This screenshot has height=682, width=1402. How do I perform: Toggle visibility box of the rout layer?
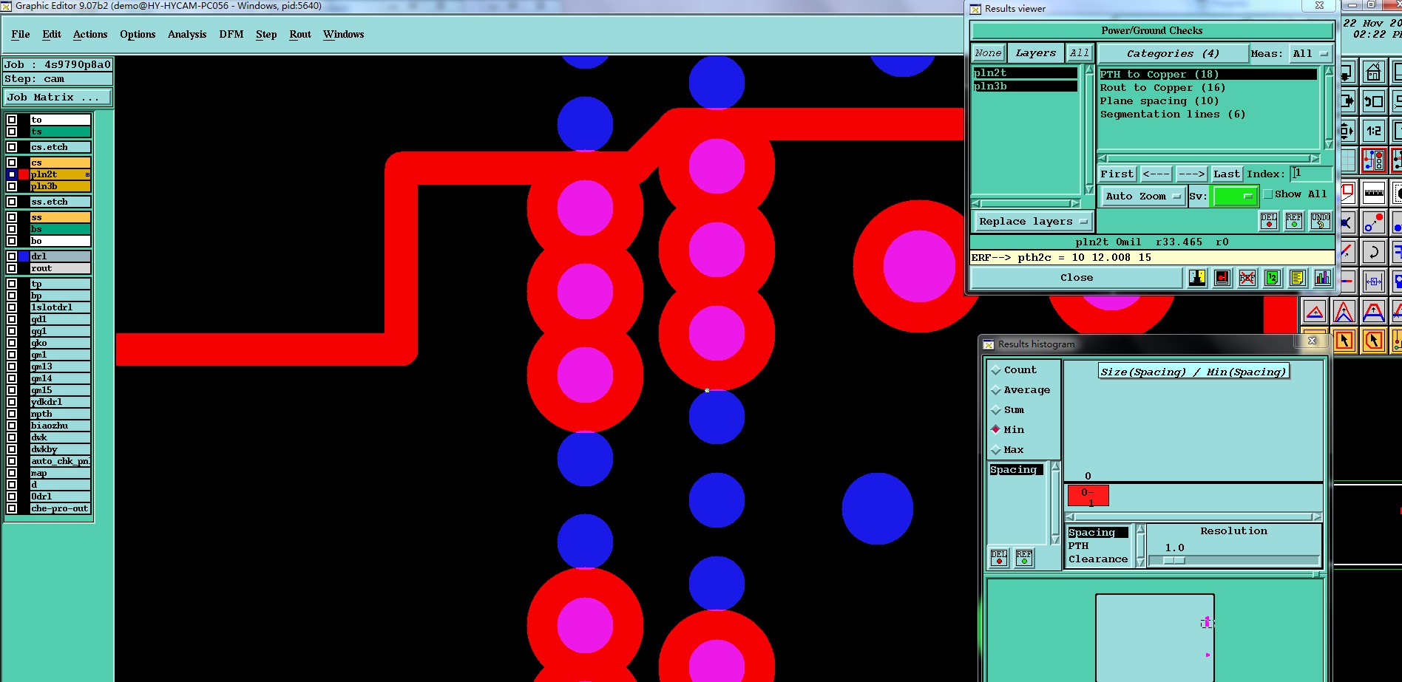tap(12, 268)
